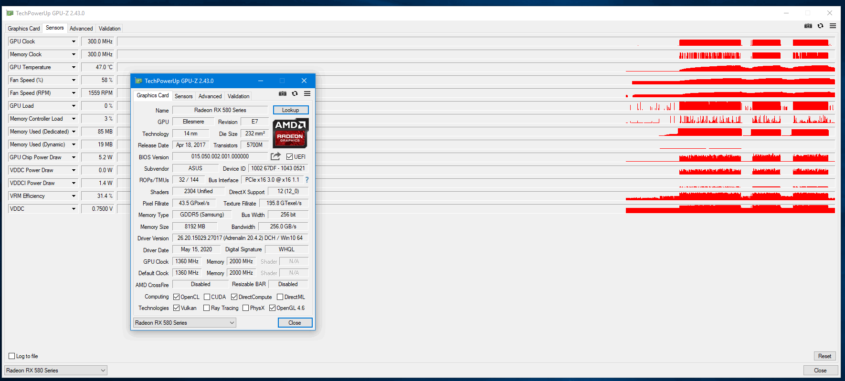Open the GPU Temperature sensor dropdown arrow
This screenshot has width=845, height=381.
[x=74, y=67]
